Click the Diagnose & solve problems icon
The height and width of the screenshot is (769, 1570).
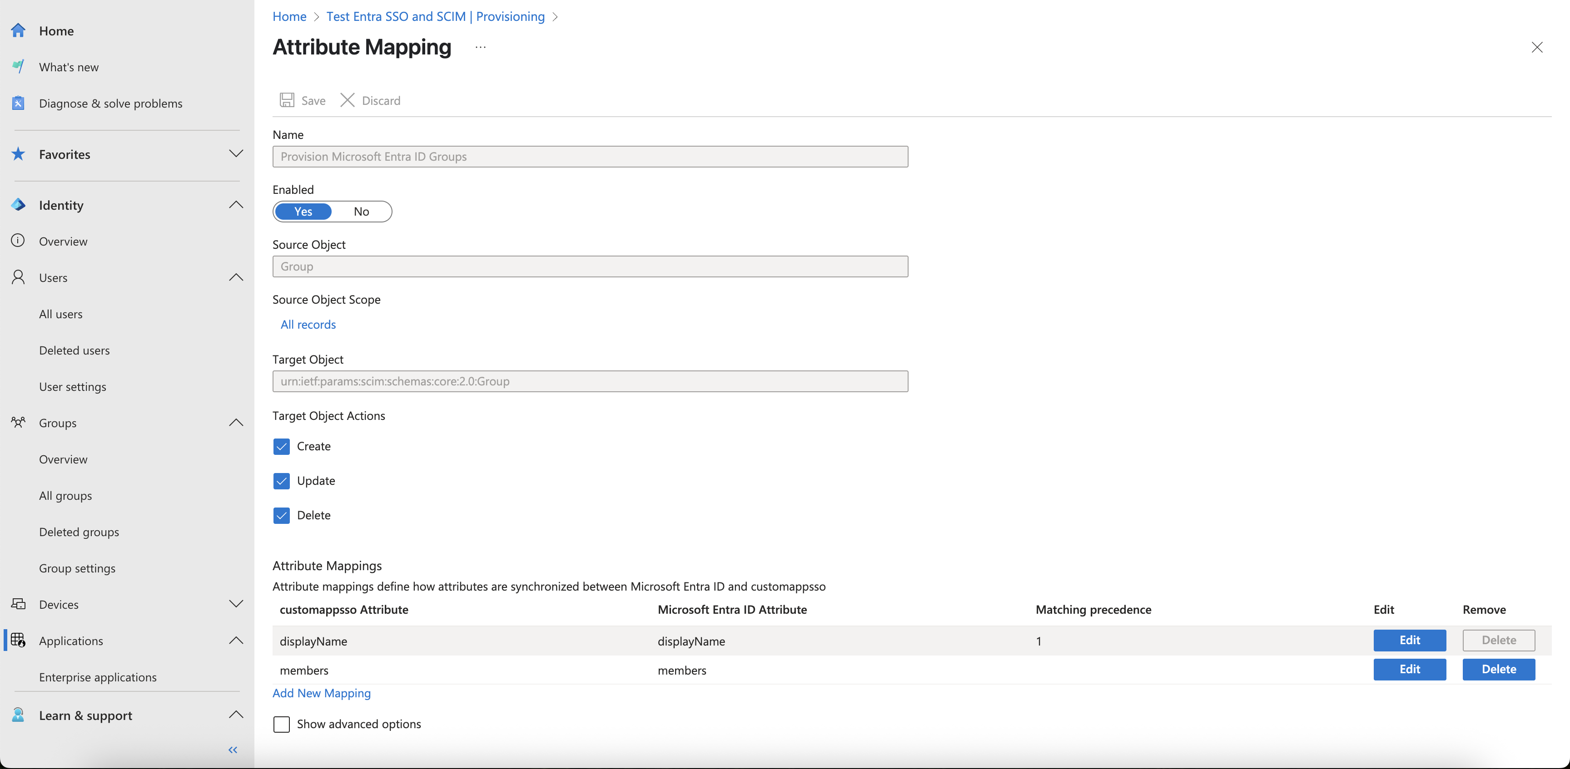18,103
